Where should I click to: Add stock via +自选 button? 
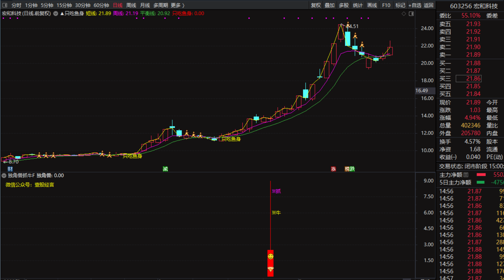[415, 5]
